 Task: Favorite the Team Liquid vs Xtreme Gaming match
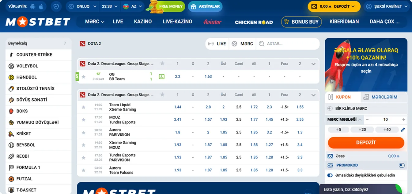(x=83, y=107)
